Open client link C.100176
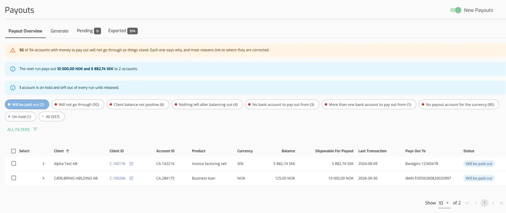 (117, 164)
